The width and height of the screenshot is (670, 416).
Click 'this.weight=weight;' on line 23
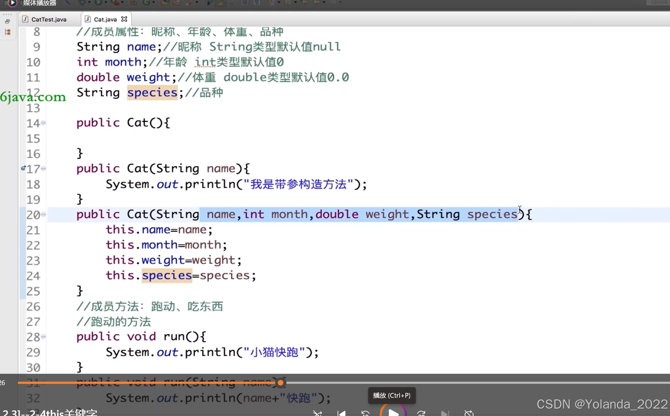coord(173,260)
